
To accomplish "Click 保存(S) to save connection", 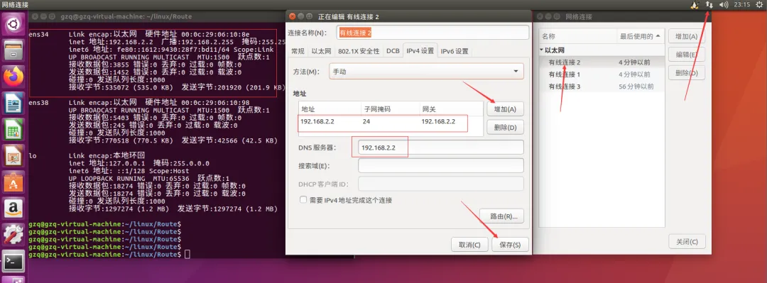I will pyautogui.click(x=510, y=245).
